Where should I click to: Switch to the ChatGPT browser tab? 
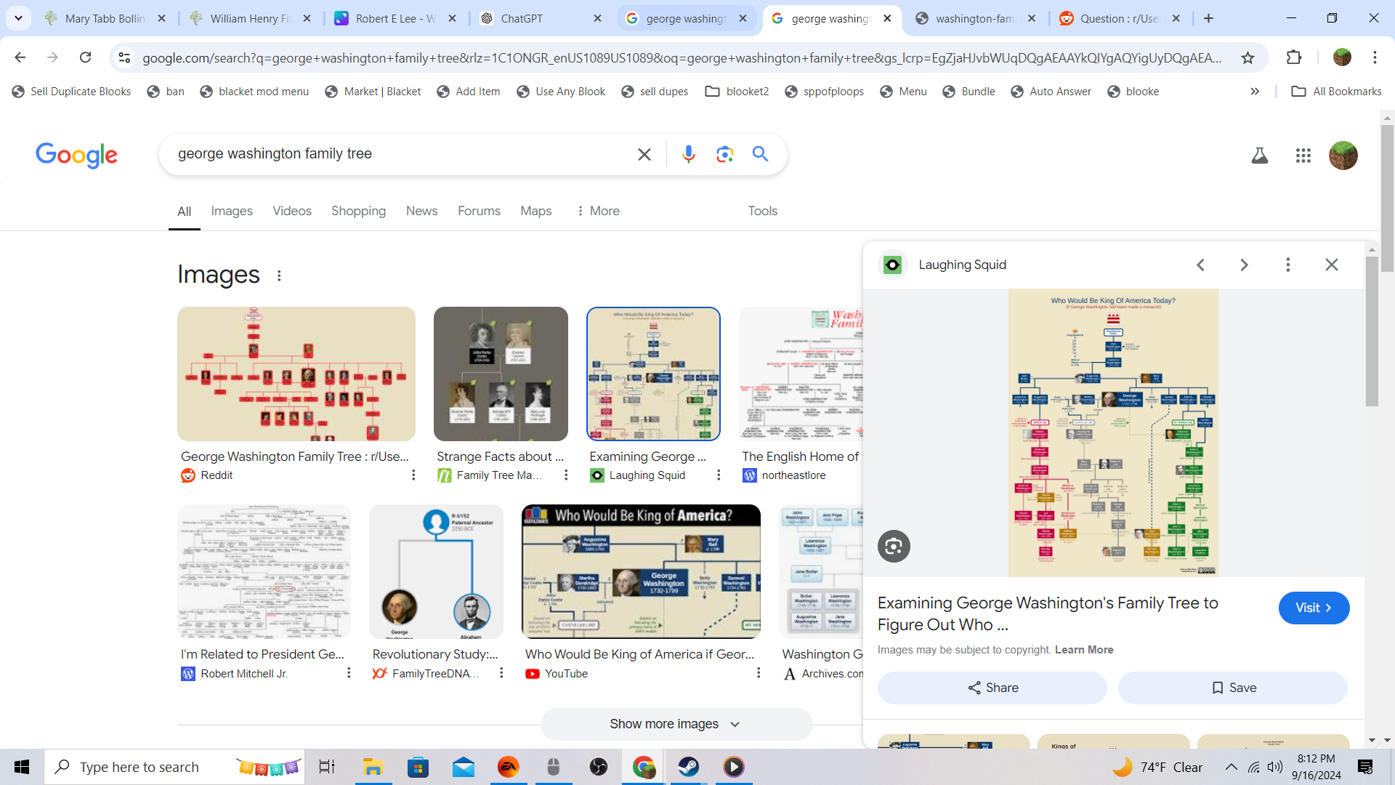tap(540, 18)
